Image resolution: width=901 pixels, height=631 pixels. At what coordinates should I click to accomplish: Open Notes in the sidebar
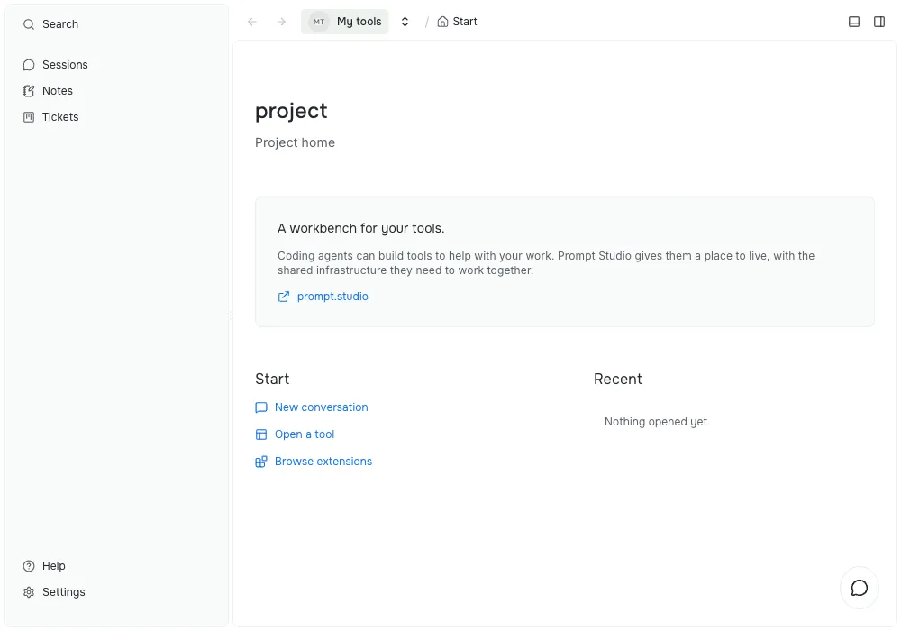tap(116, 91)
